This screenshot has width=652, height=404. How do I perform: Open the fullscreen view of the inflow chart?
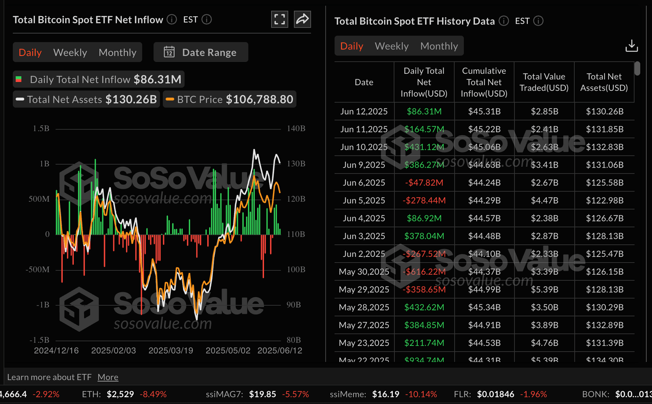pos(280,19)
